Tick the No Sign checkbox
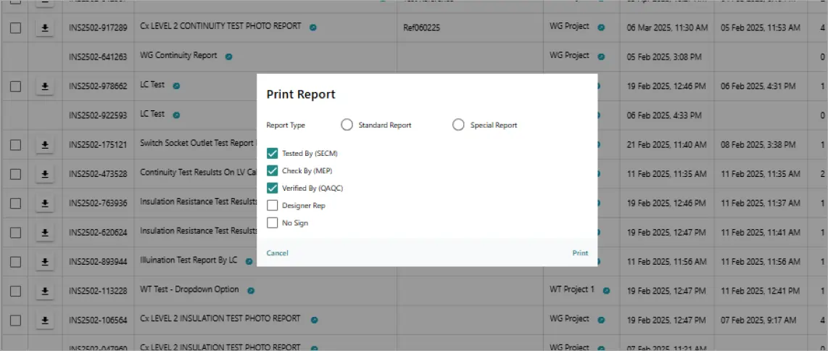 pyautogui.click(x=273, y=223)
